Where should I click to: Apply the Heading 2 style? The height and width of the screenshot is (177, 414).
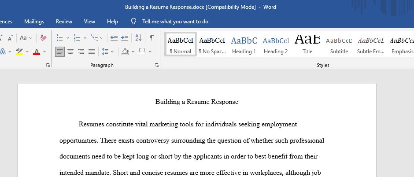[276, 44]
